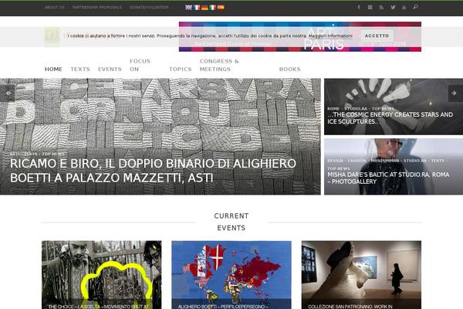Open the Topics menu item
The image size is (463, 309).
181,70
